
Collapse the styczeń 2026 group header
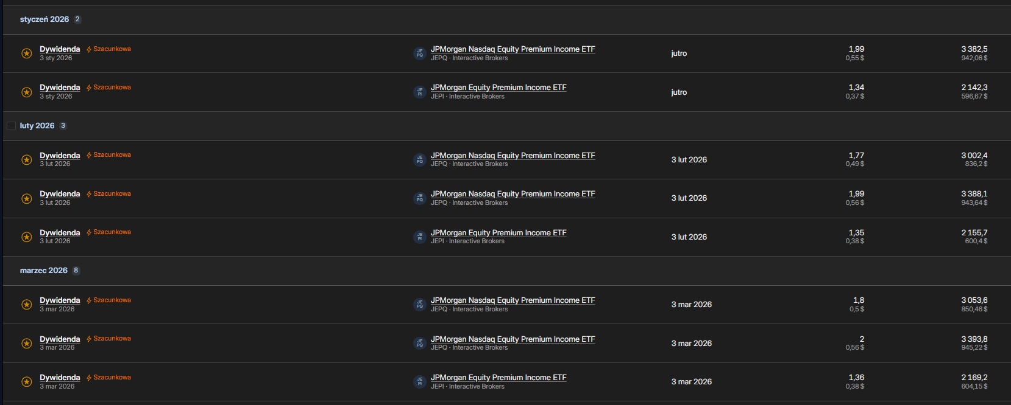click(x=44, y=19)
